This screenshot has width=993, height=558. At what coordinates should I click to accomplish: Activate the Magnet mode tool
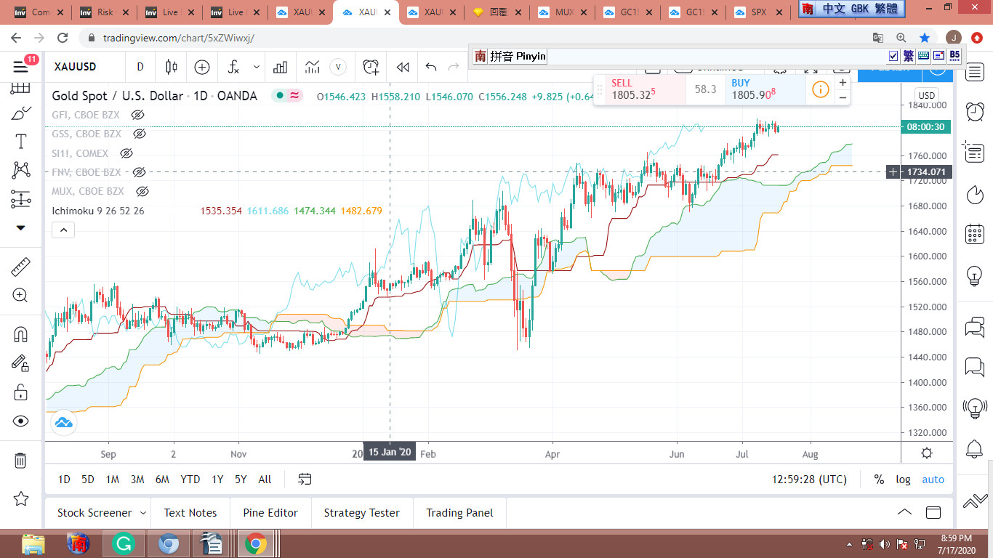coord(20,334)
